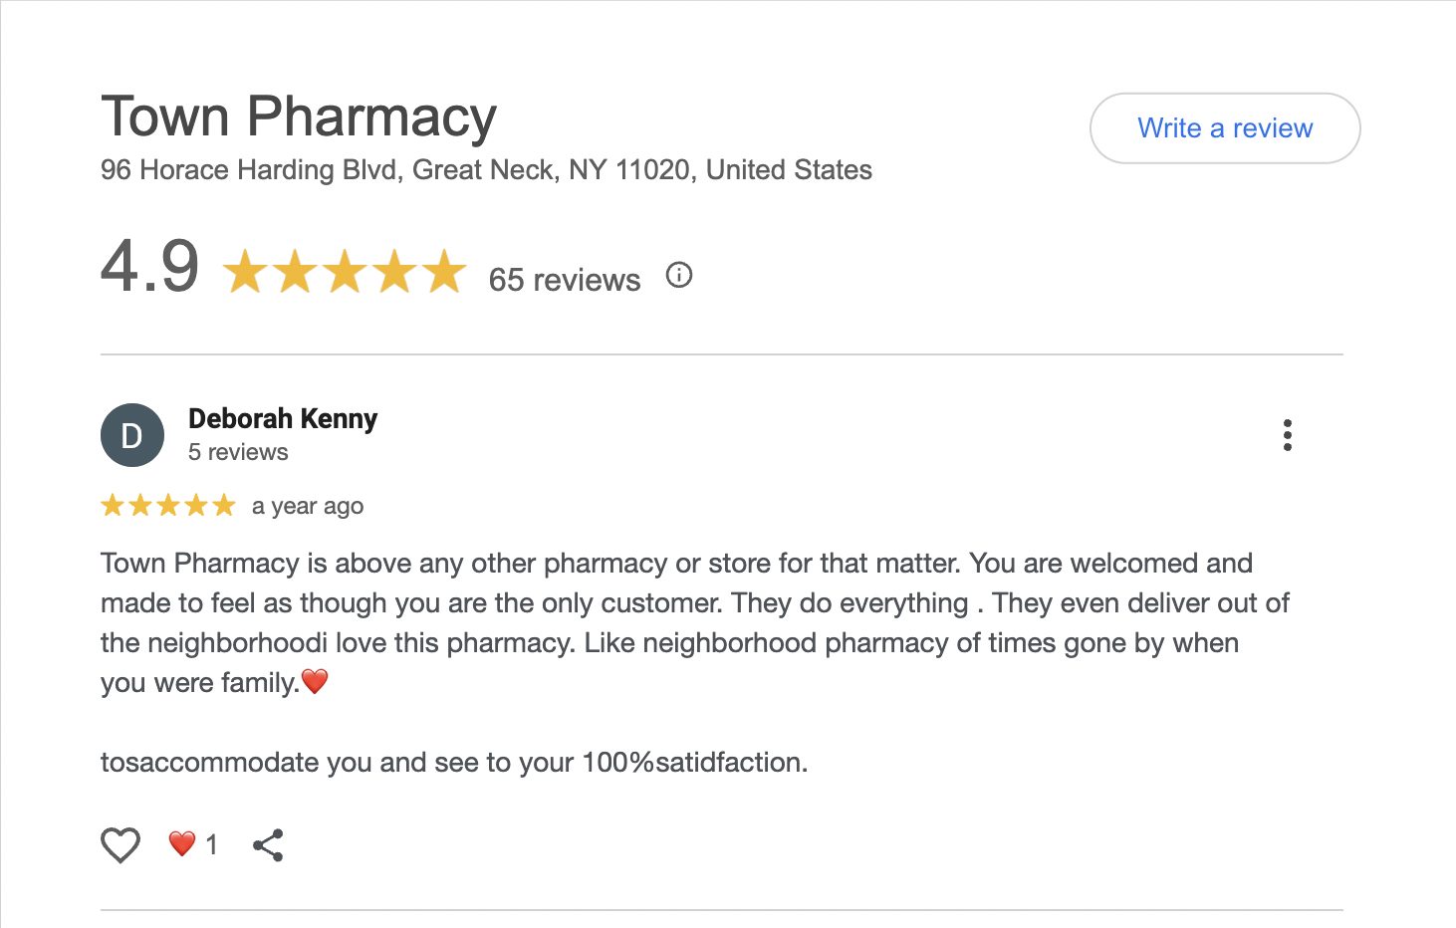The width and height of the screenshot is (1456, 928).
Task: Open the info icon beside 65 reviews
Action: [679, 276]
